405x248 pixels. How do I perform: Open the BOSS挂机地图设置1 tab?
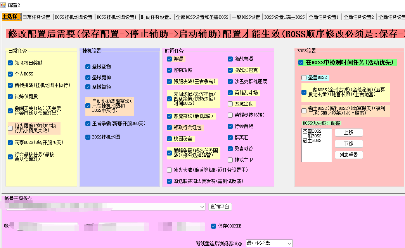[x=116, y=17]
